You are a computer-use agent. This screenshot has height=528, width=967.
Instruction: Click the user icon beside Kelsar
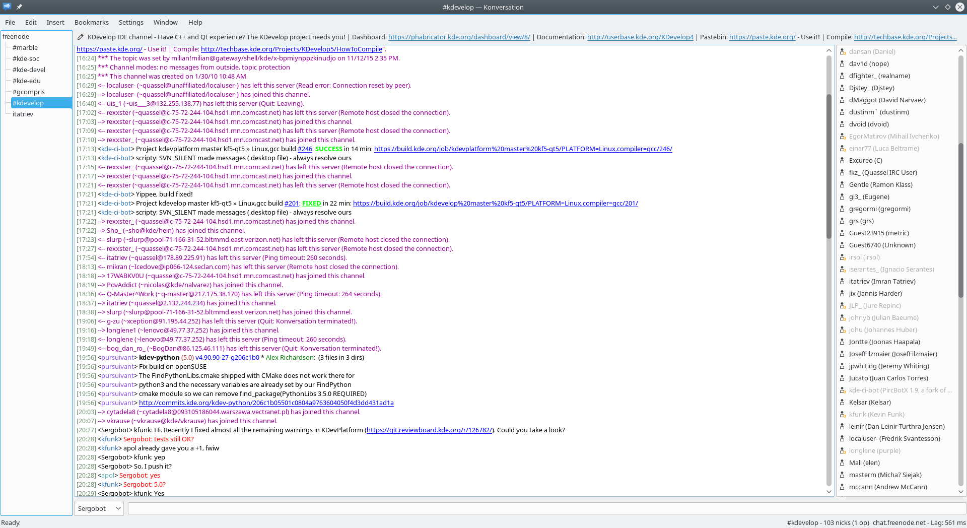[x=843, y=403]
